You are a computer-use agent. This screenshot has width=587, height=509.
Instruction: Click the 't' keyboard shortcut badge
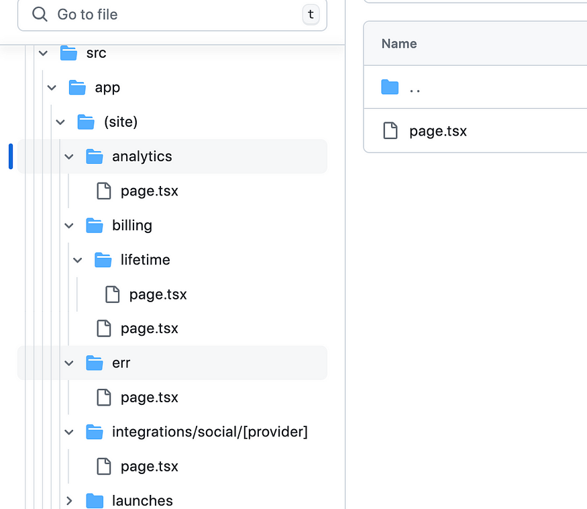pos(311,15)
